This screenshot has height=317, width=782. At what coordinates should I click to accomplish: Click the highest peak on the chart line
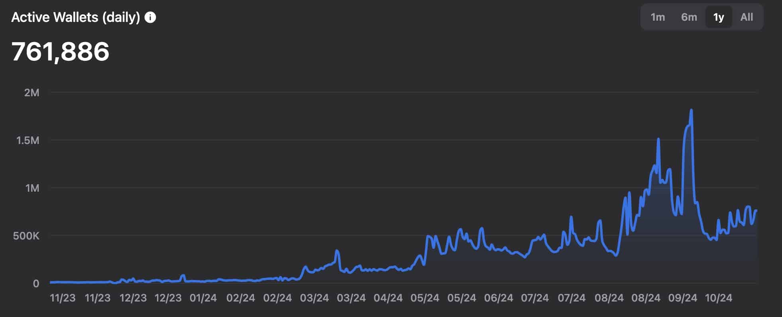(691, 111)
